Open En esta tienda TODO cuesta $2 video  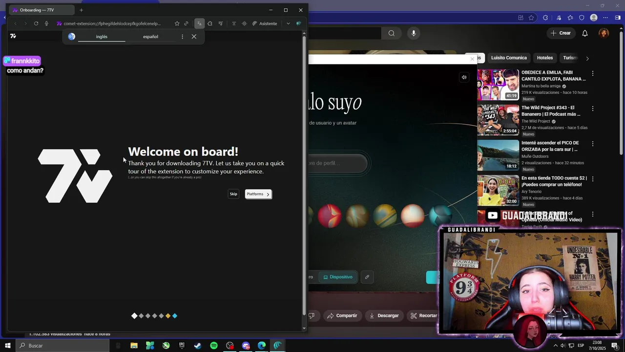coord(554,181)
